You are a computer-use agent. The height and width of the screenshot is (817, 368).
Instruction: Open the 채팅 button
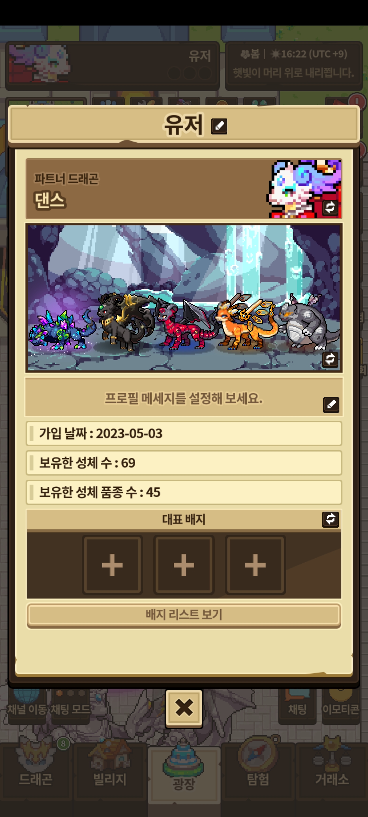click(x=297, y=705)
